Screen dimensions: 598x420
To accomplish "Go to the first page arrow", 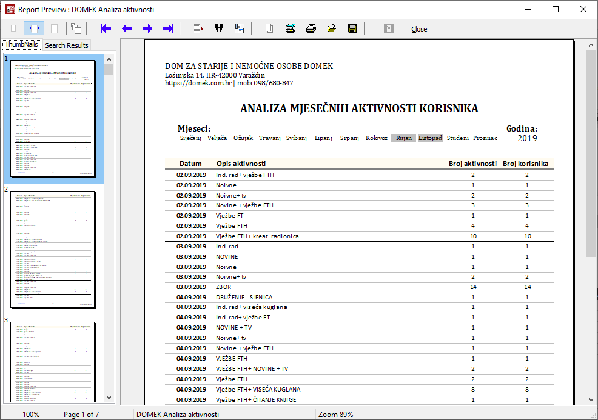I will click(x=106, y=28).
